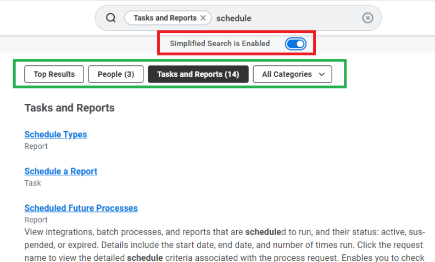Remove the Tasks and Reports filter chip
The image size is (435, 262).
(203, 18)
